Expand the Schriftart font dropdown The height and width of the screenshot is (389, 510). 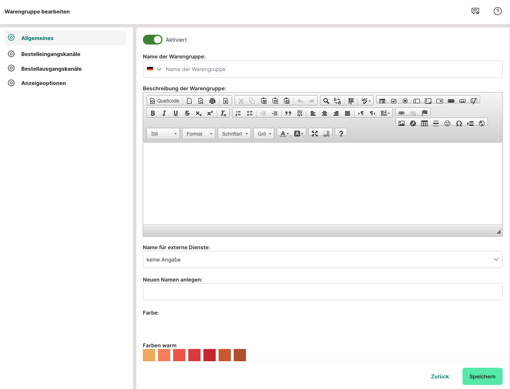234,134
